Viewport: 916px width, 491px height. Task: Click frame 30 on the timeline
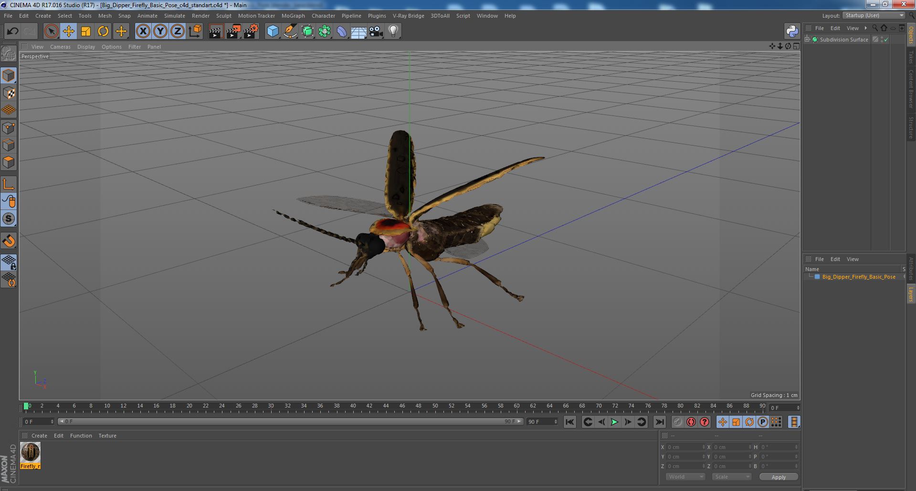pyautogui.click(x=271, y=406)
